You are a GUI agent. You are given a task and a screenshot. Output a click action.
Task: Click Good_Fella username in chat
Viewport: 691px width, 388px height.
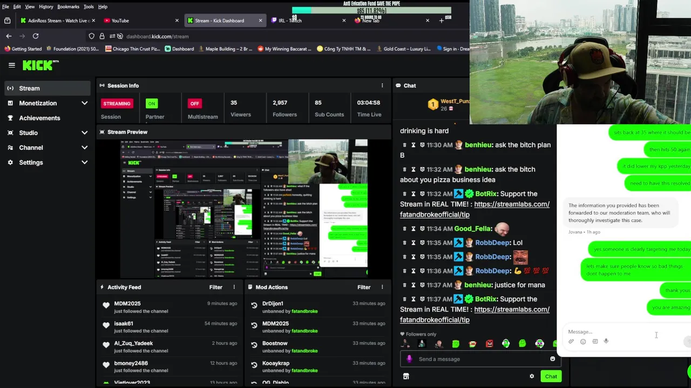click(473, 228)
